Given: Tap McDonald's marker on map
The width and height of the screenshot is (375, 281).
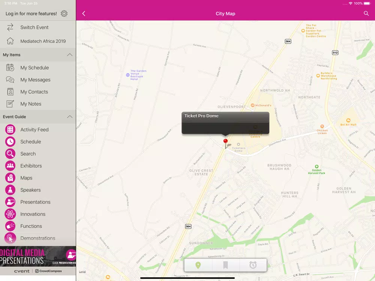Looking at the screenshot, I should [x=252, y=105].
